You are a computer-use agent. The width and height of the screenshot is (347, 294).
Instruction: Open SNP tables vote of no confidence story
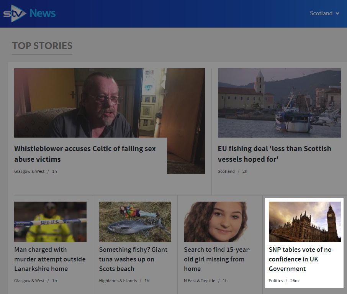click(300, 259)
